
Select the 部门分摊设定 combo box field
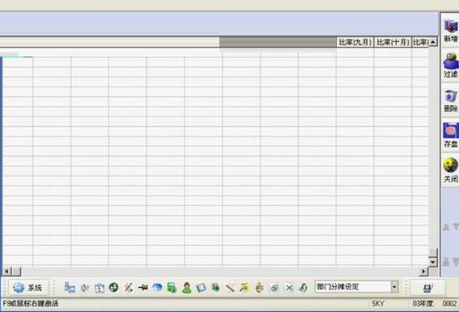click(356, 287)
